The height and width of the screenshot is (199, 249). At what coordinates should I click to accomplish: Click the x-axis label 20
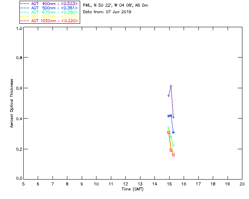point(242,184)
